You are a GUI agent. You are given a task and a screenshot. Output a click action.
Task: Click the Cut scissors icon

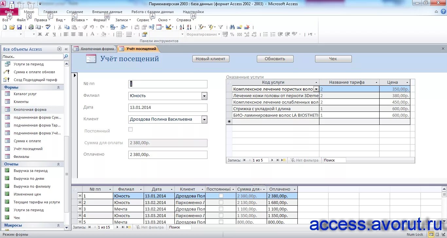pos(60,27)
